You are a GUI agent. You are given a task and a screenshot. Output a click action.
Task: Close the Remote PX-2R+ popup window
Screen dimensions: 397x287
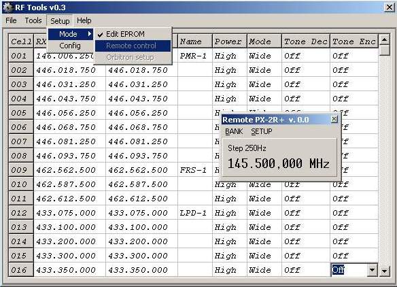coord(334,119)
